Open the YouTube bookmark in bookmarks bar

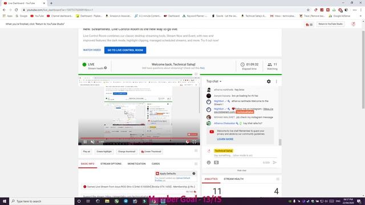[36, 16]
